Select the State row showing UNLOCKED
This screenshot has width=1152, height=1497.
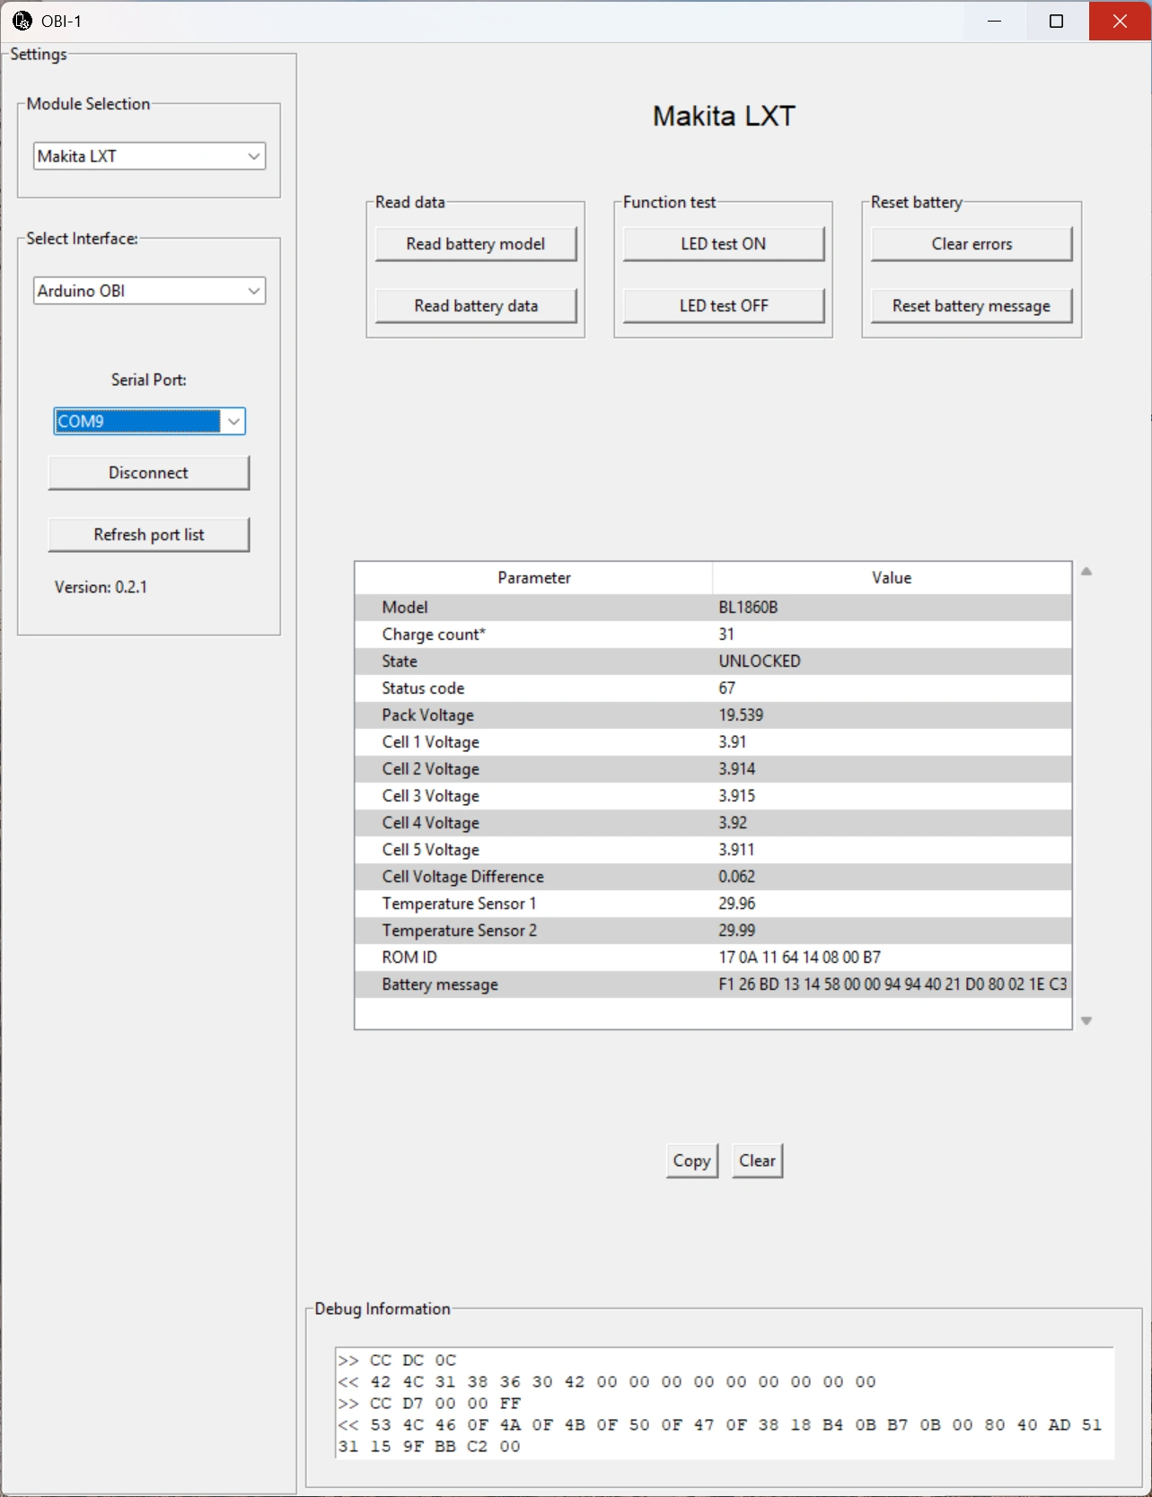(x=713, y=661)
